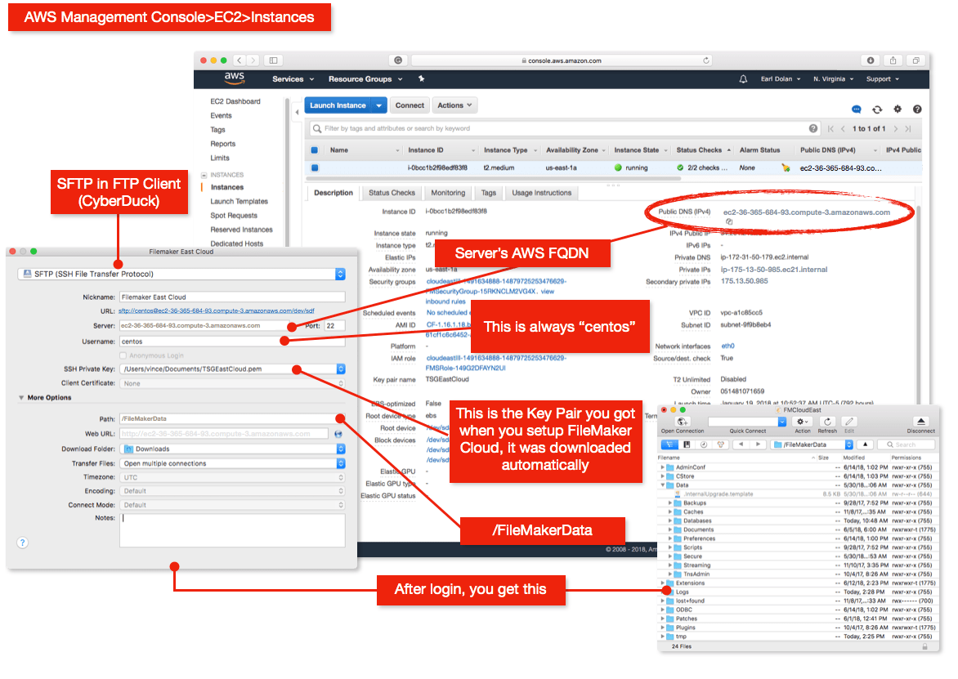Screen dimensions: 958x679
Task: Click the EC2 help question mark icon
Action: [917, 109]
